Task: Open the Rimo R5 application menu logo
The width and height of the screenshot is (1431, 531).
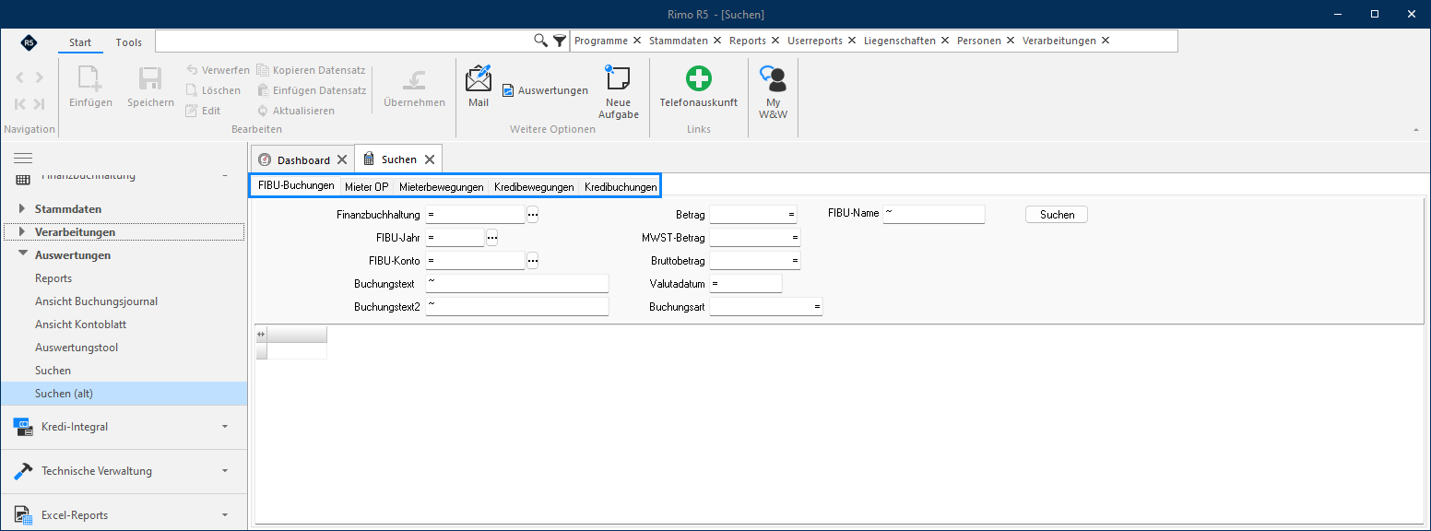Action: click(x=30, y=41)
